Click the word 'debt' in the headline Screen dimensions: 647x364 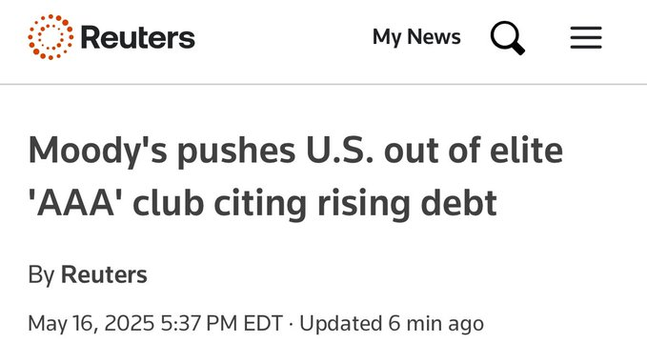tap(459, 203)
